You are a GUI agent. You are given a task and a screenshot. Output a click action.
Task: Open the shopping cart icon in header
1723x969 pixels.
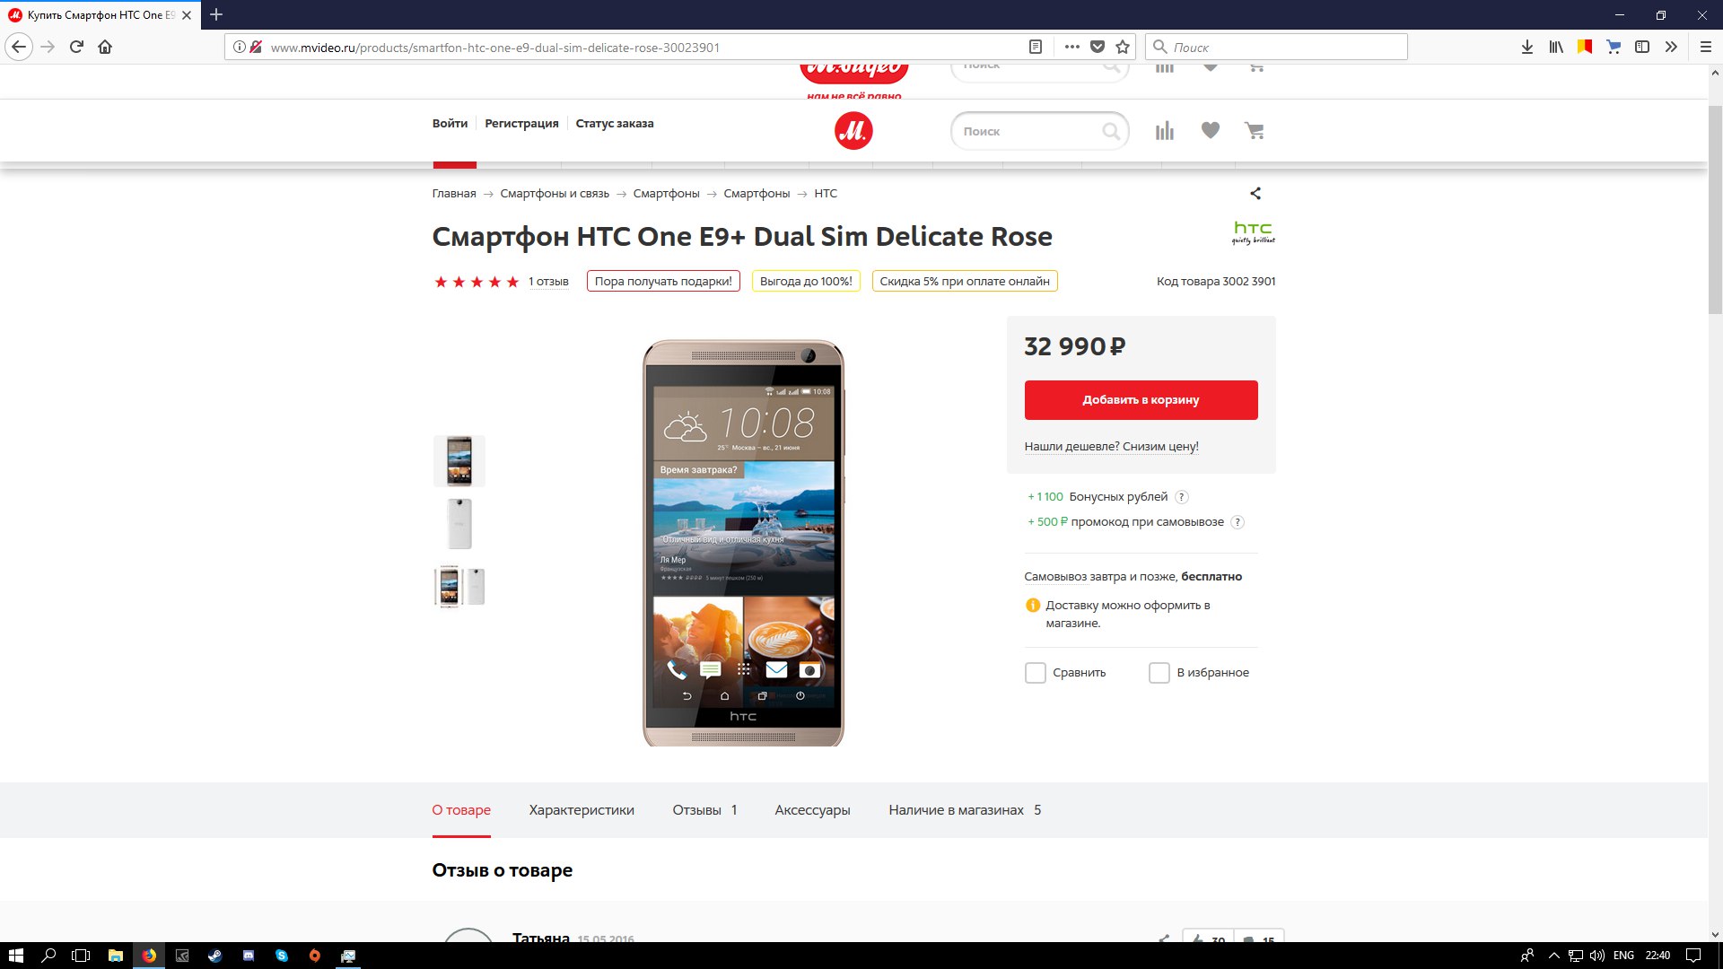pyautogui.click(x=1255, y=131)
